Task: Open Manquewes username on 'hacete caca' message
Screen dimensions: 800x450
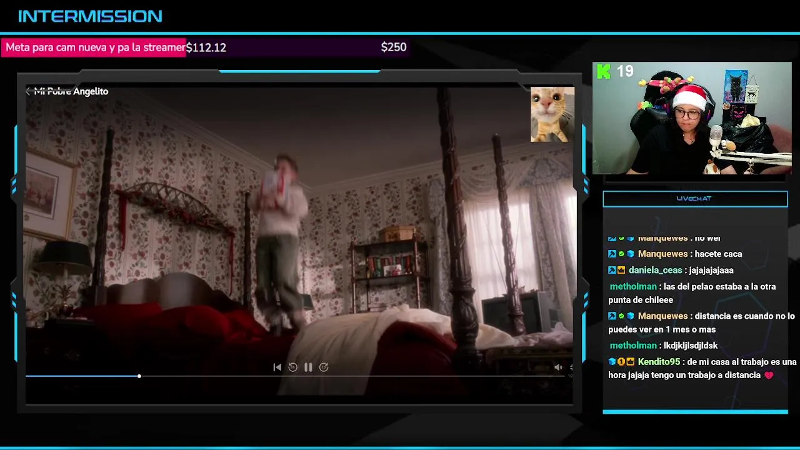Action: pos(662,254)
